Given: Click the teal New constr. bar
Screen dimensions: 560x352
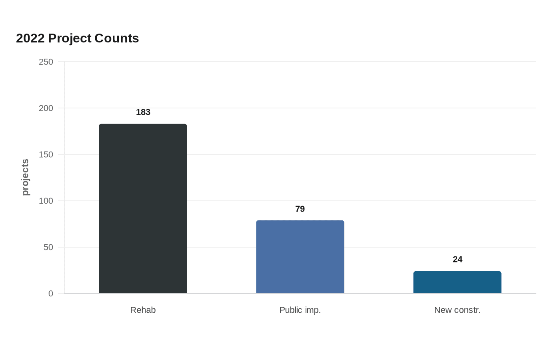Looking at the screenshot, I should [x=457, y=282].
